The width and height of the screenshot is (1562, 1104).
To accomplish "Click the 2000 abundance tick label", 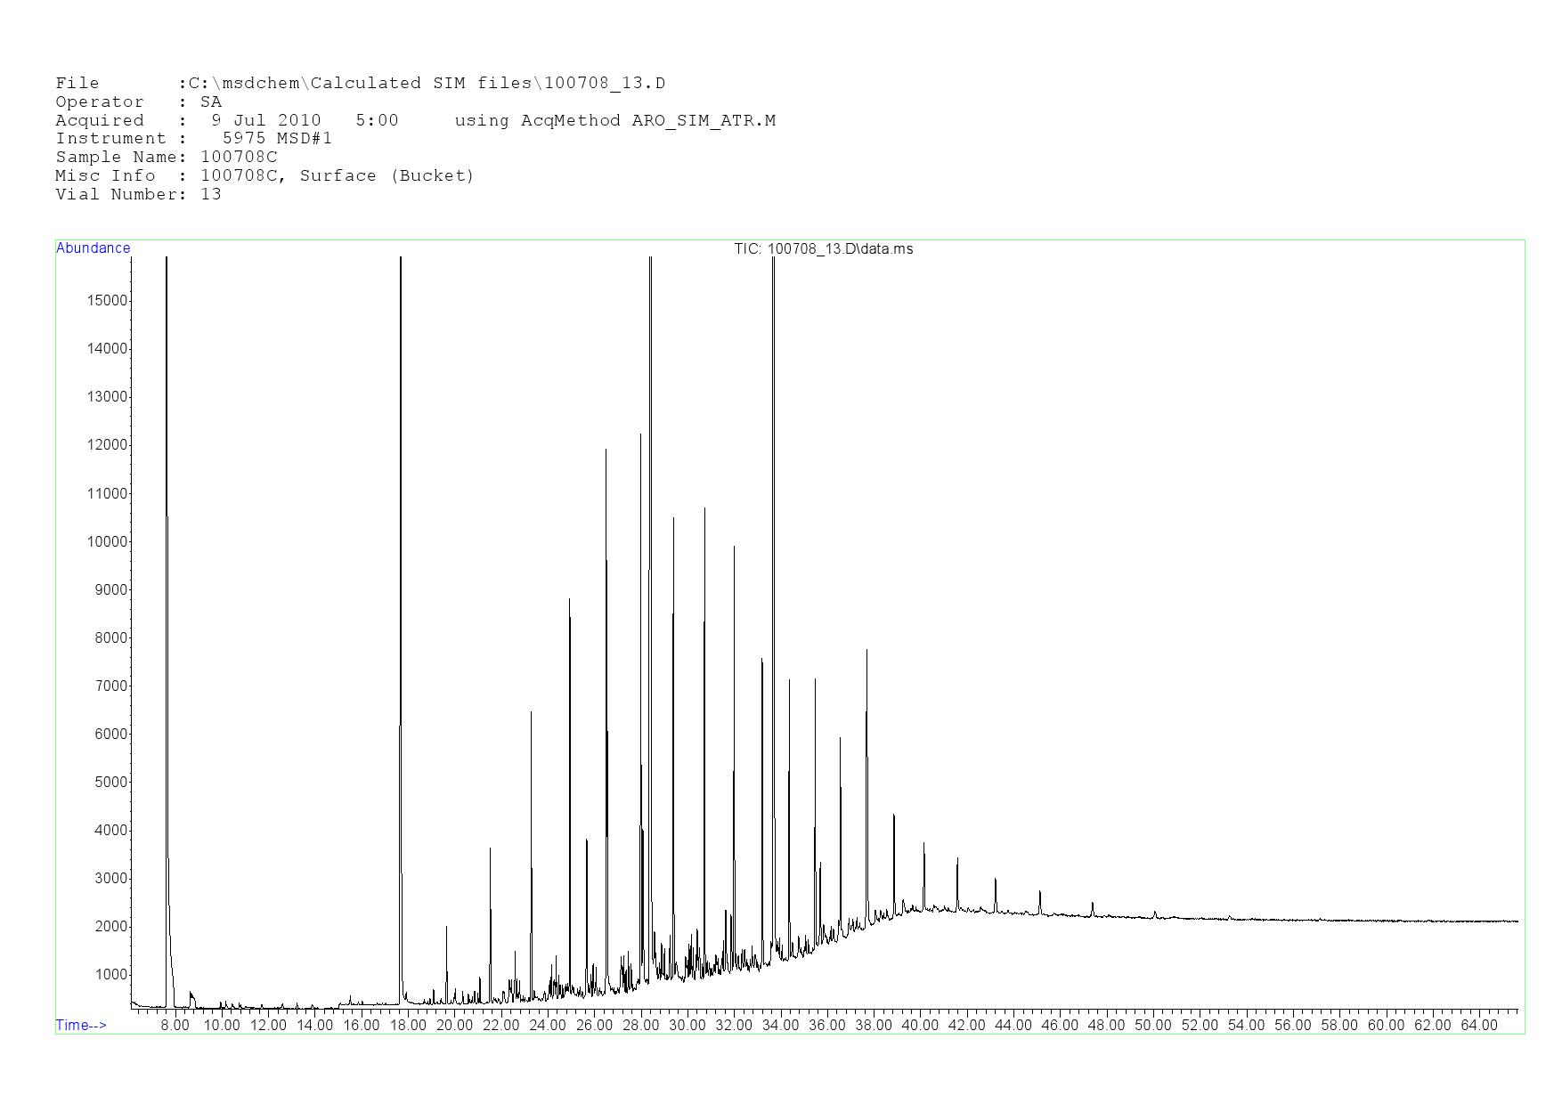I will (110, 927).
